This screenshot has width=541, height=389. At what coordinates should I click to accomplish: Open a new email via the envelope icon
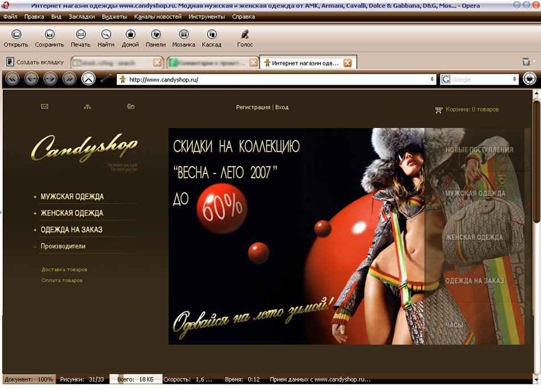pyautogui.click(x=44, y=107)
